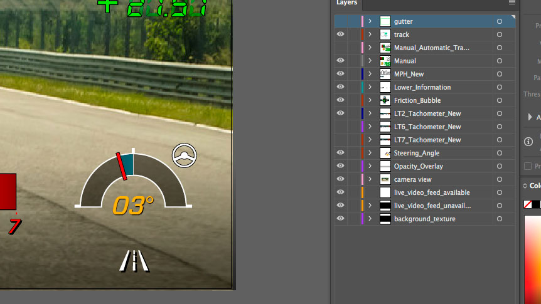Click the info icon in right panel
Image resolution: width=541 pixels, height=304 pixels.
[x=528, y=142]
